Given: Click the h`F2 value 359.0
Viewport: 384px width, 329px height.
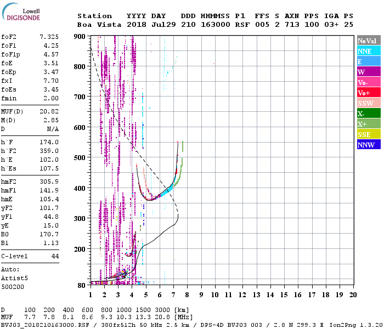Looking at the screenshot, I should point(49,151).
